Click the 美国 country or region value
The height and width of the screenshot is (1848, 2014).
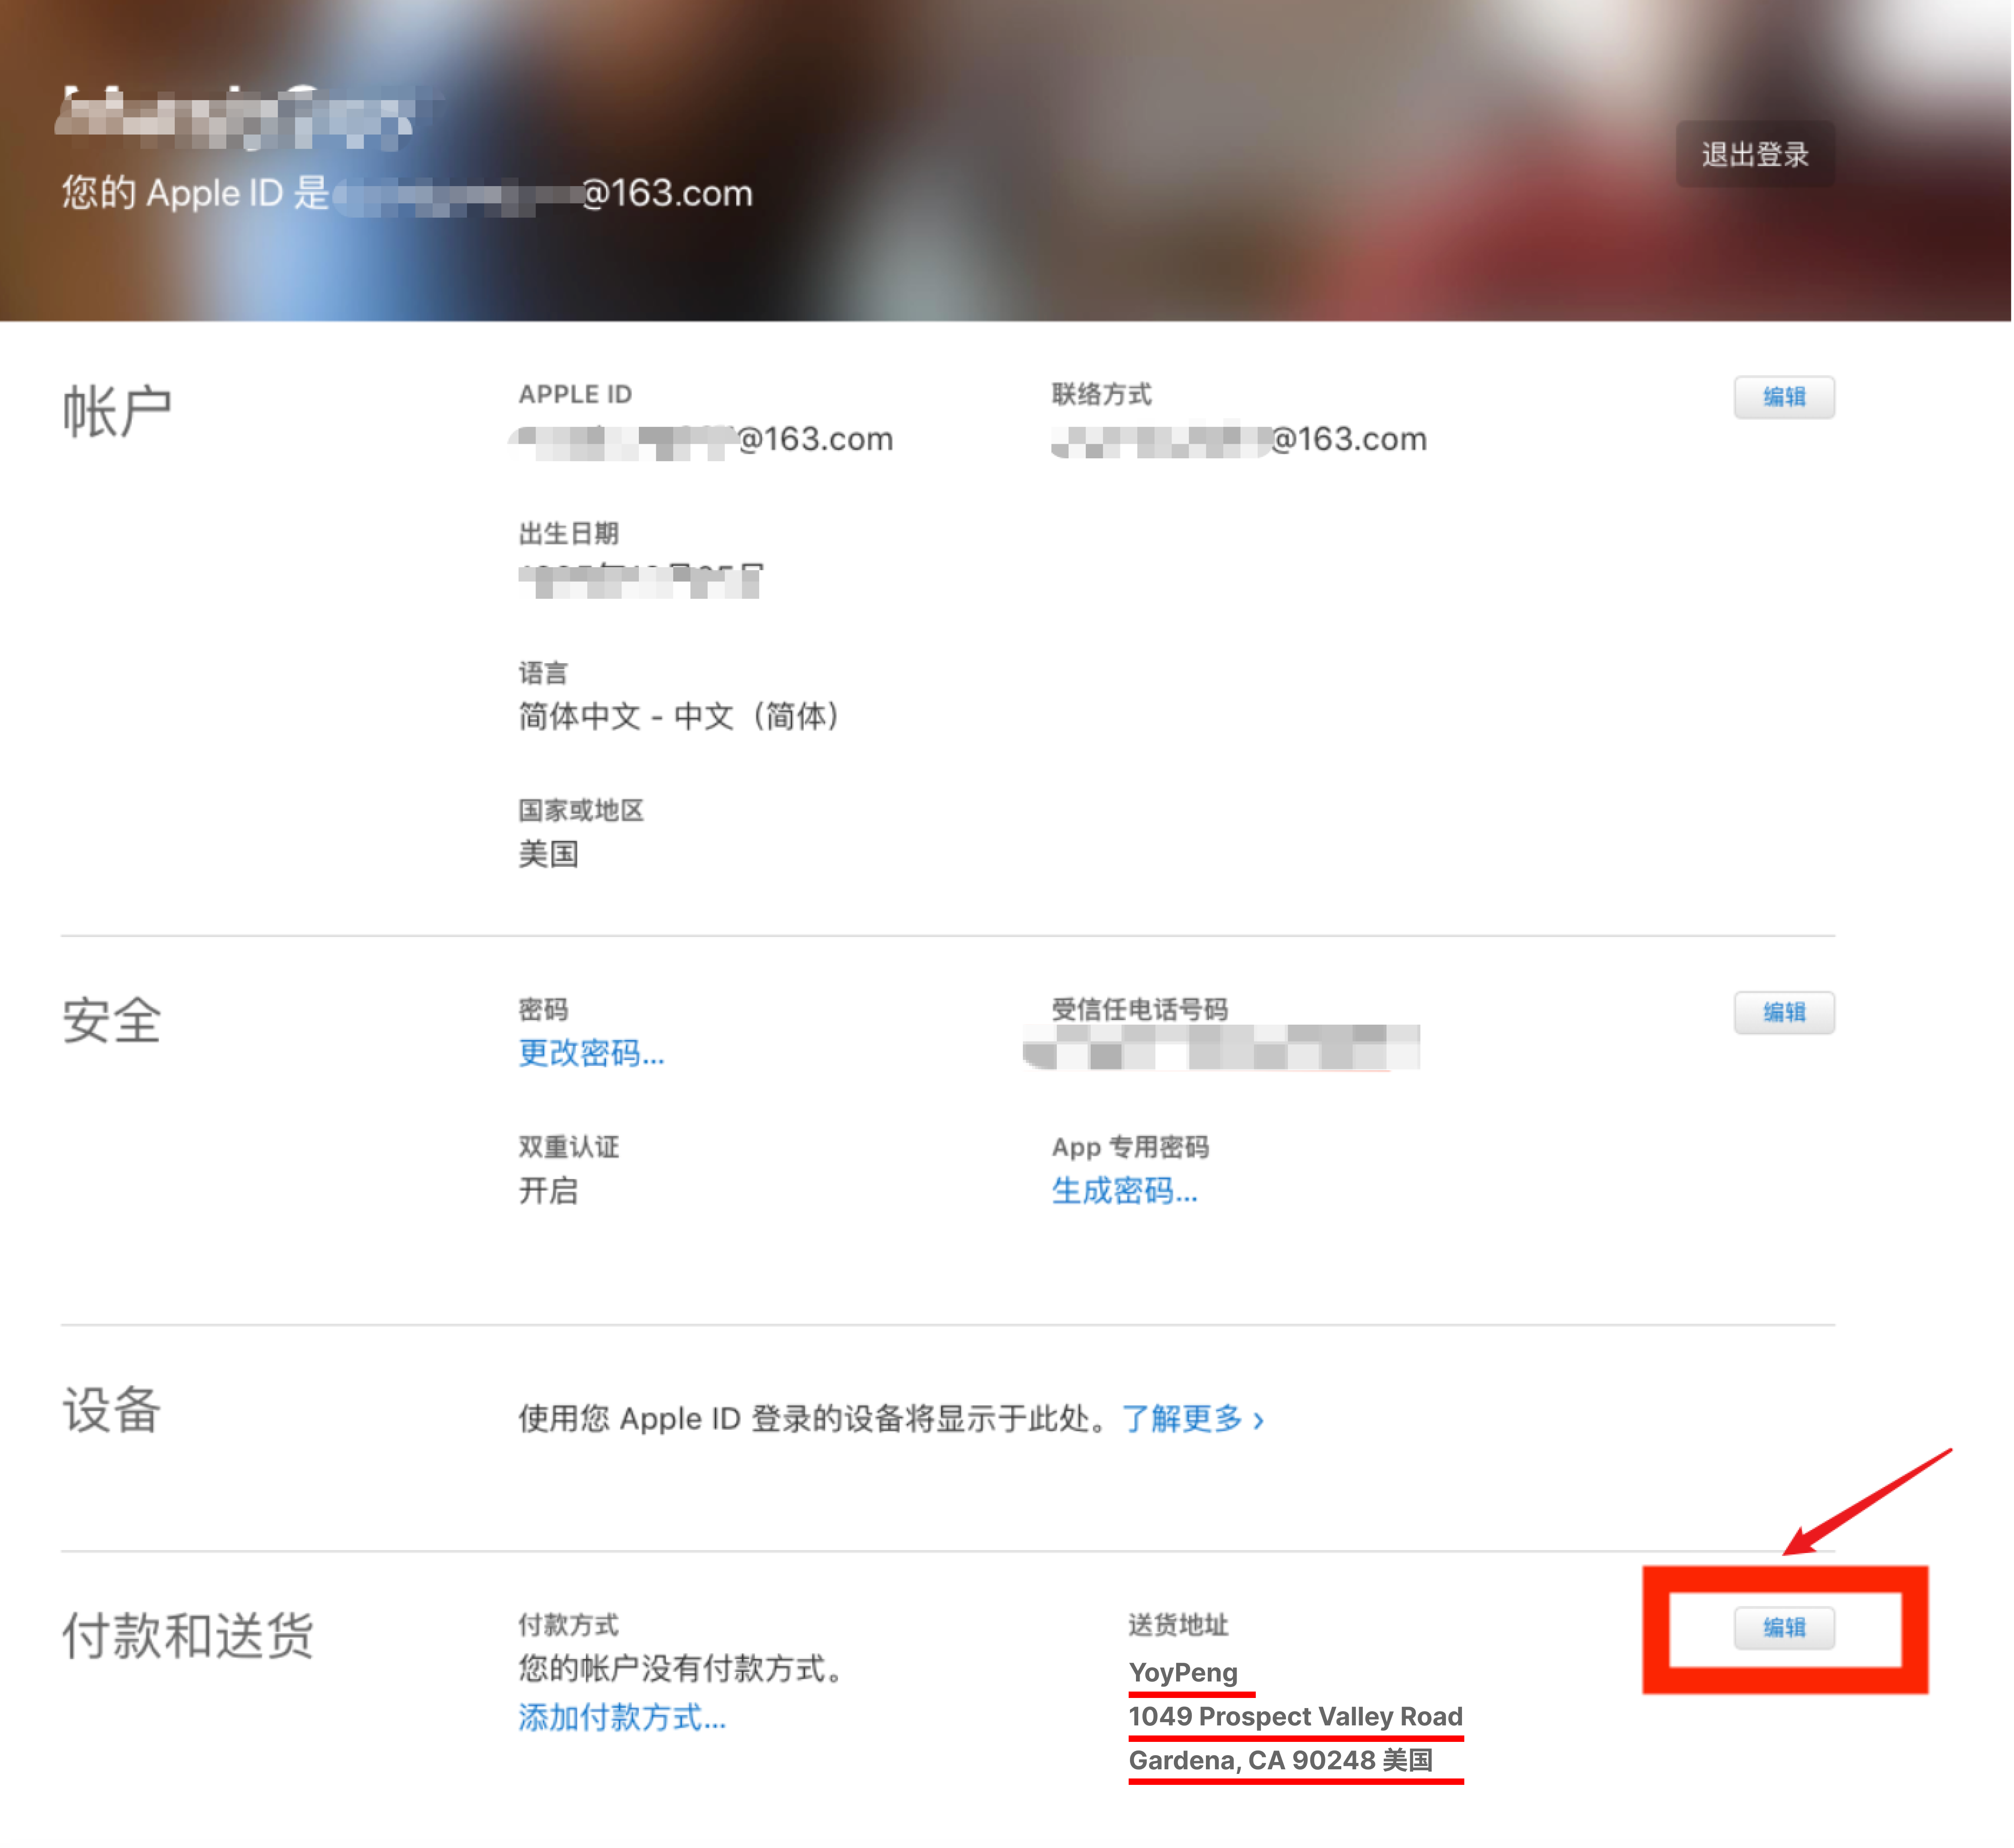click(x=548, y=854)
